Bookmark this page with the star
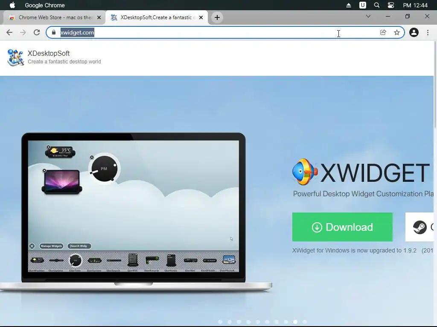This screenshot has width=437, height=327. point(397,32)
